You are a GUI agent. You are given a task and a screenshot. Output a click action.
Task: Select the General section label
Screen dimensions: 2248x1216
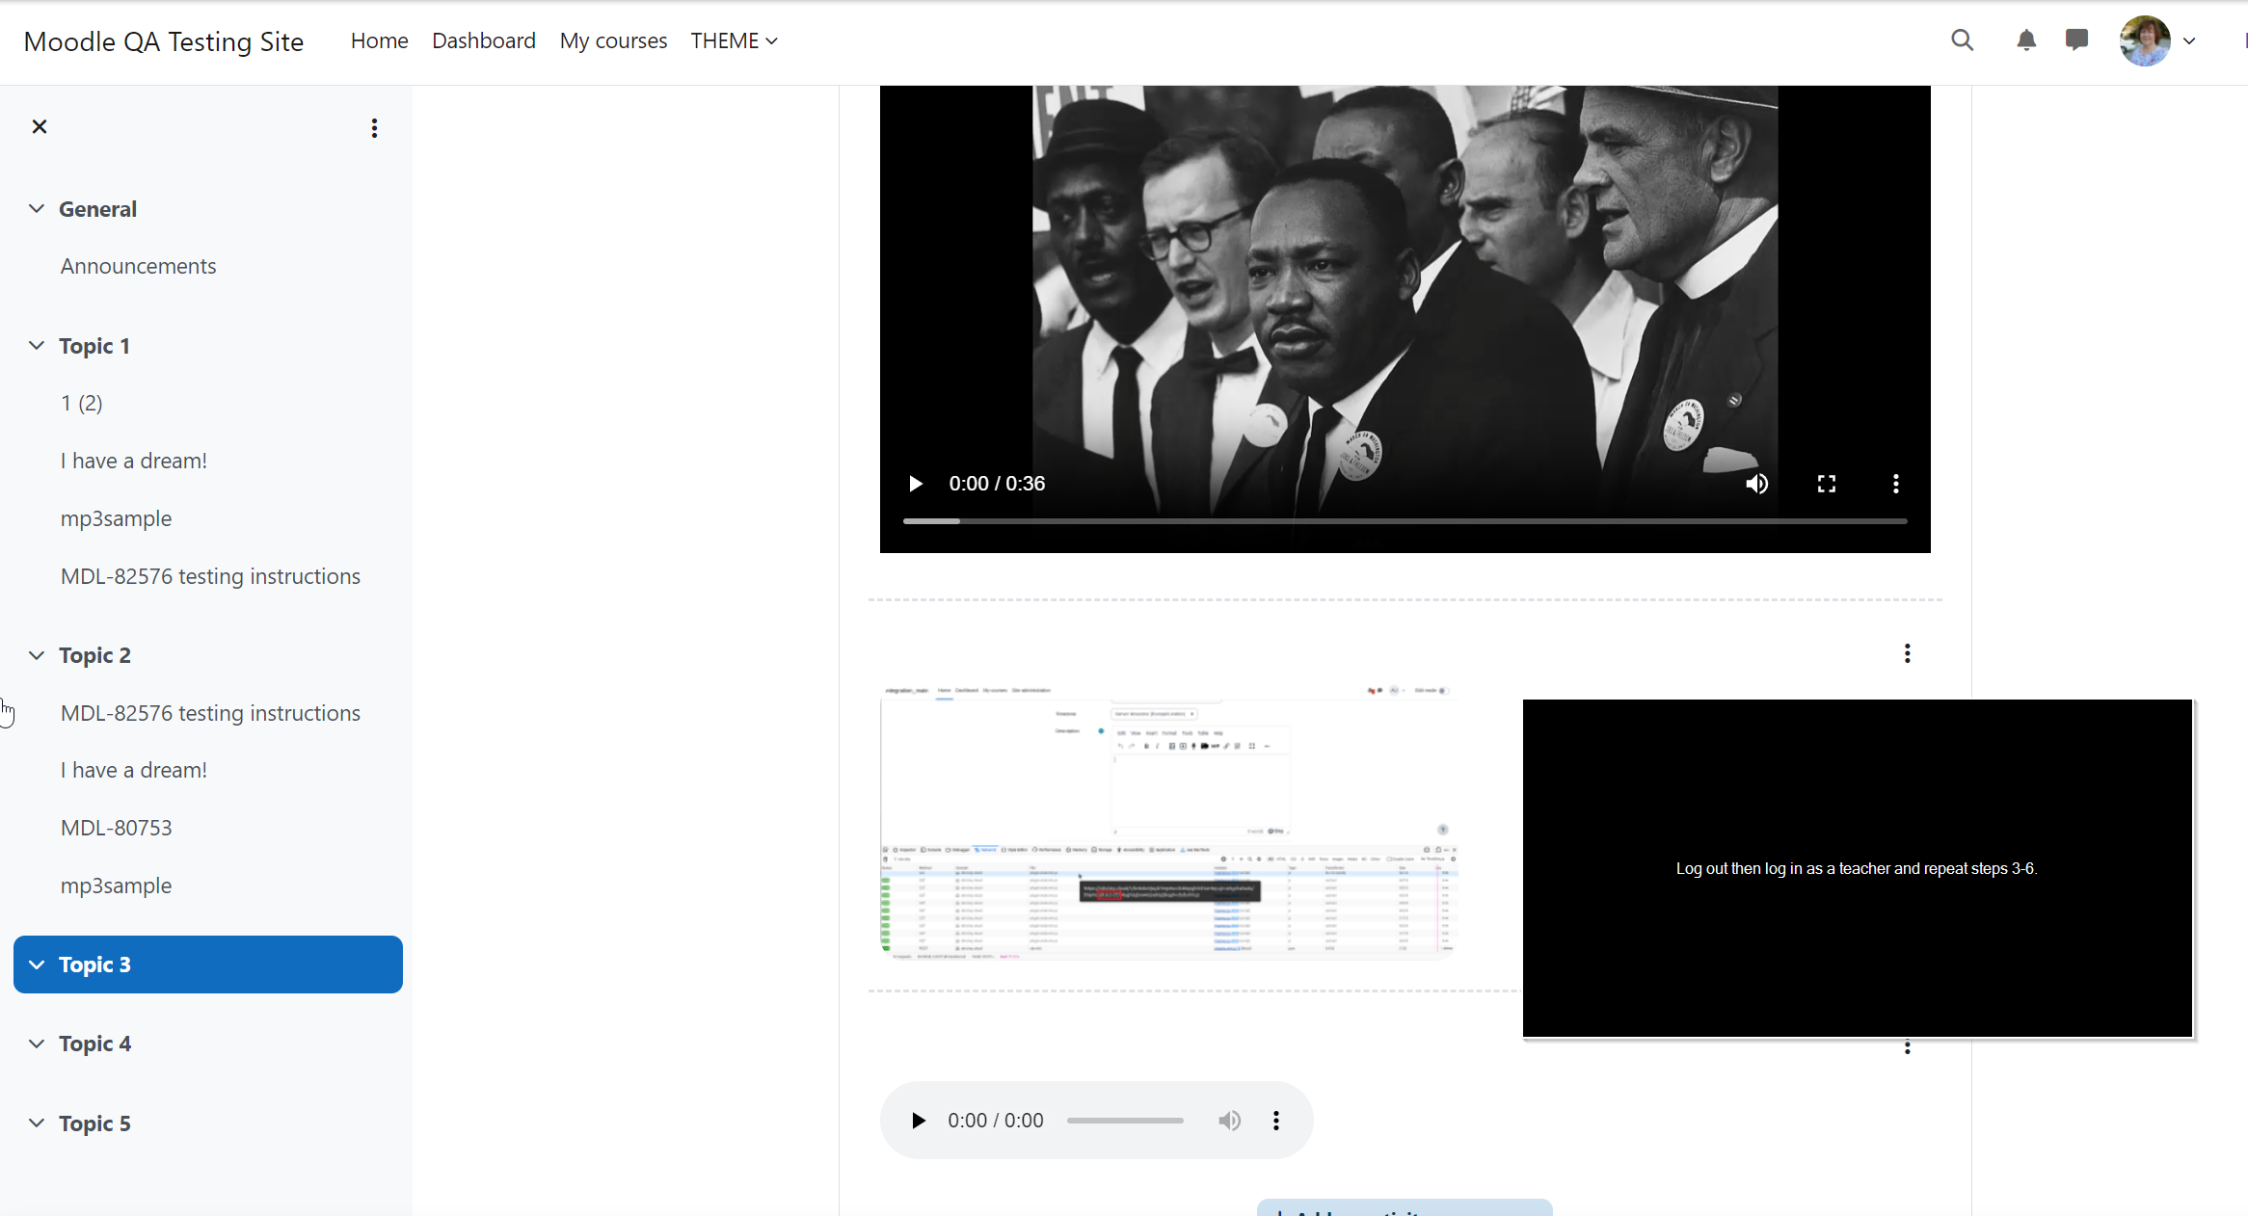(97, 209)
